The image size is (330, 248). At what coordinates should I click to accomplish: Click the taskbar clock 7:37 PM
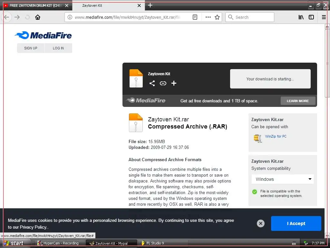point(318,243)
